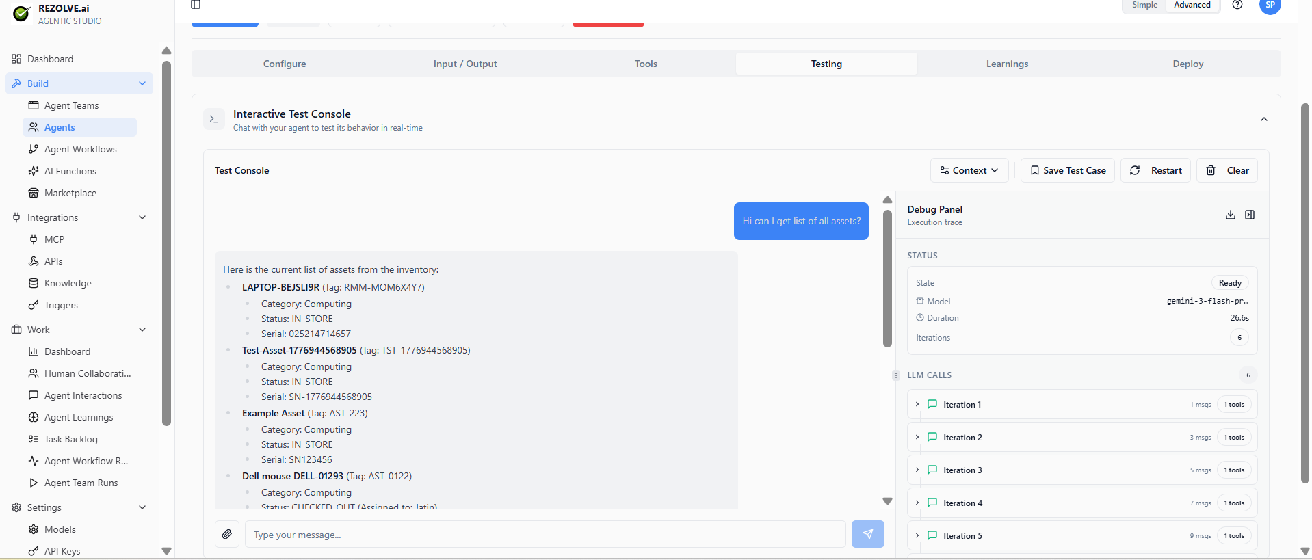
Task: Click the terminal icon beside Interactive Test Console
Action: 214,119
